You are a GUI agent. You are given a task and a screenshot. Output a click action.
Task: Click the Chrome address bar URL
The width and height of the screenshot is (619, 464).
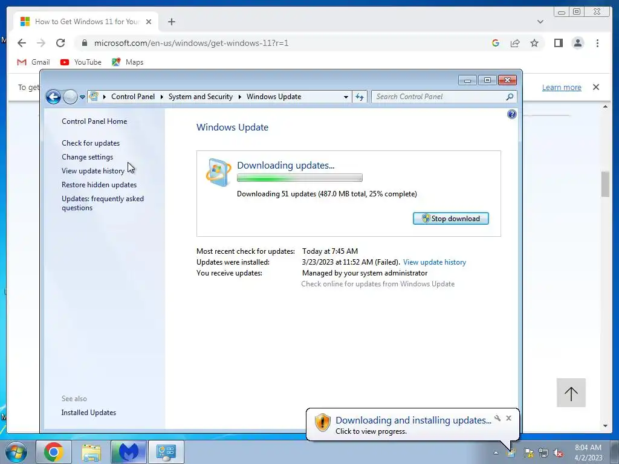(x=191, y=43)
